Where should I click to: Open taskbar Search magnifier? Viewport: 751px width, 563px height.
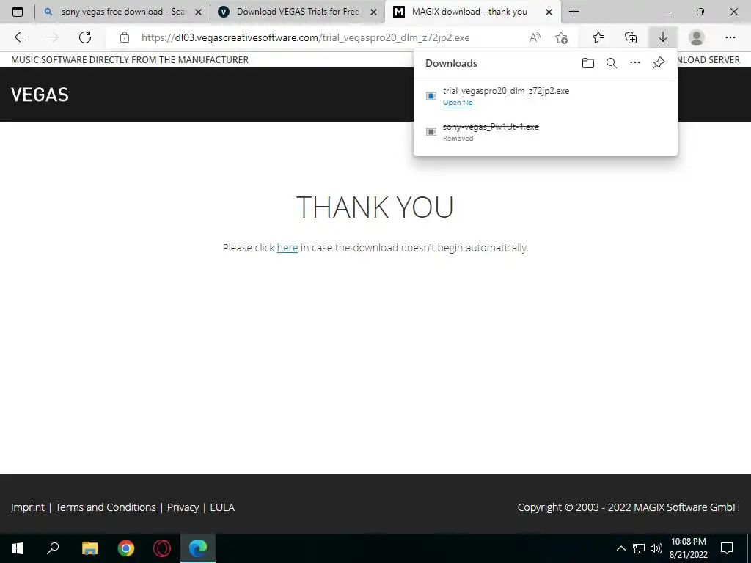coord(53,548)
